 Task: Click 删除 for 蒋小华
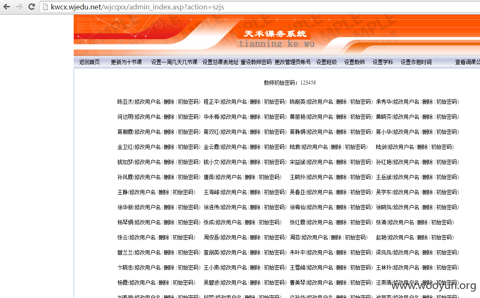[428, 132]
